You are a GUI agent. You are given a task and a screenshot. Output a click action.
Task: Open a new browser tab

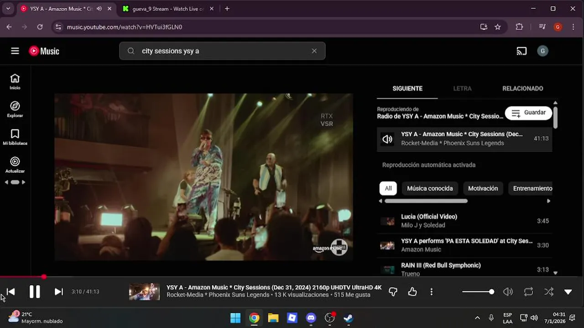coord(227,9)
